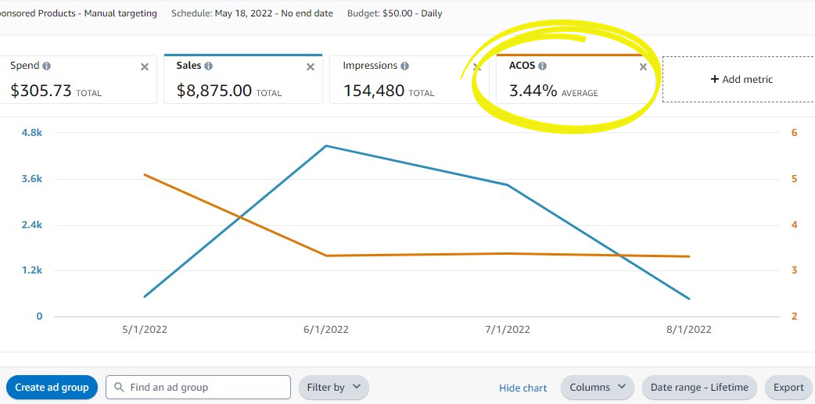Click Add metric placeholder card
The height and width of the screenshot is (404, 815).
coord(740,79)
